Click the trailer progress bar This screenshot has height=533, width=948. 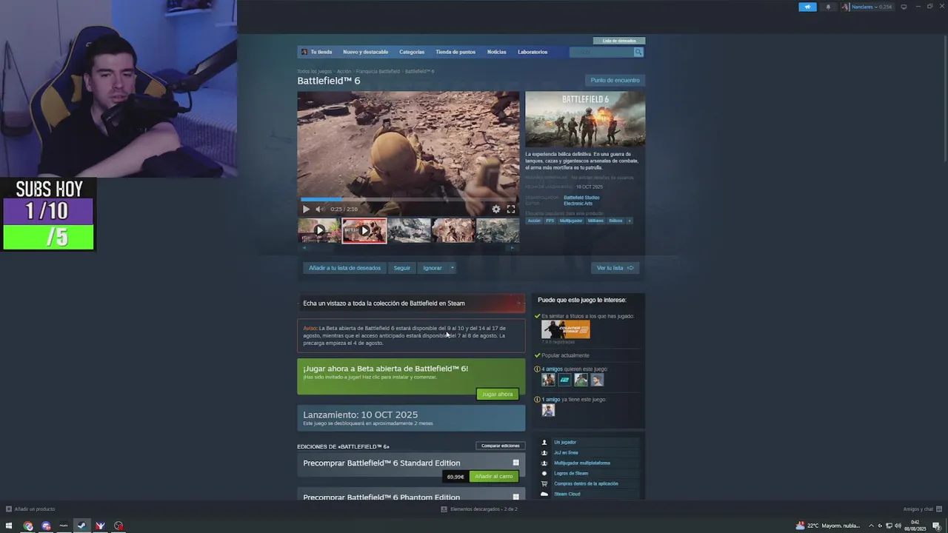(408, 199)
